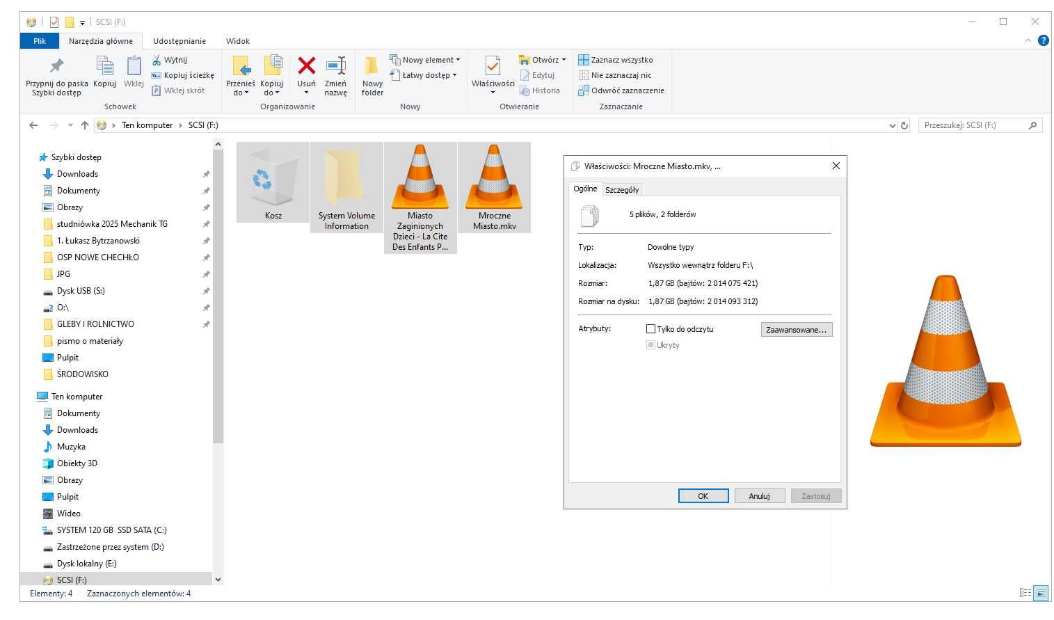Click Anuluj in properties dialog

click(x=760, y=496)
